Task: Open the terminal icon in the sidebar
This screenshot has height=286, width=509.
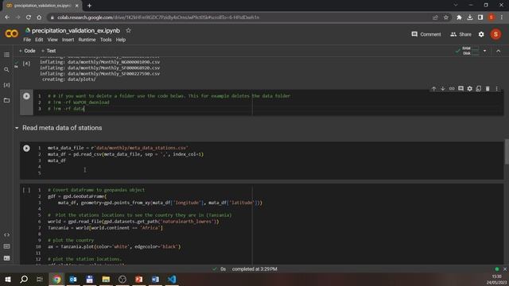Action: 6,258
